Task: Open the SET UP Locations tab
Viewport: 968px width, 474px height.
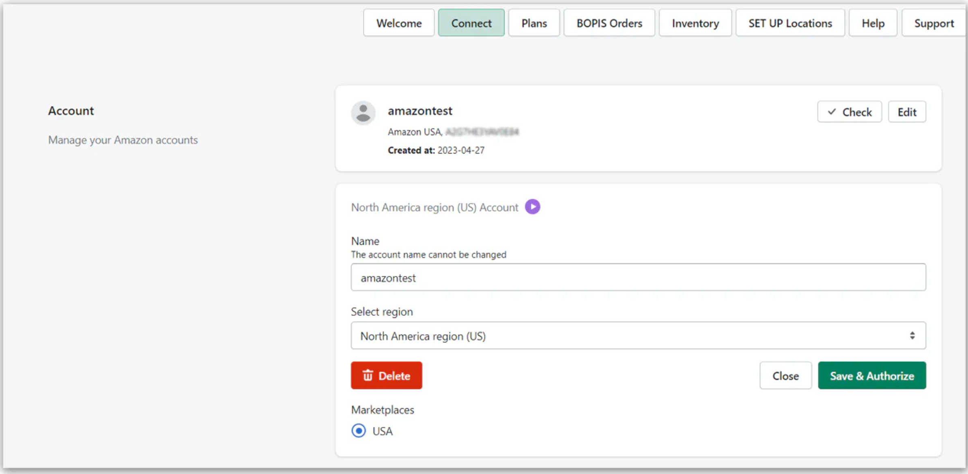Action: point(790,23)
